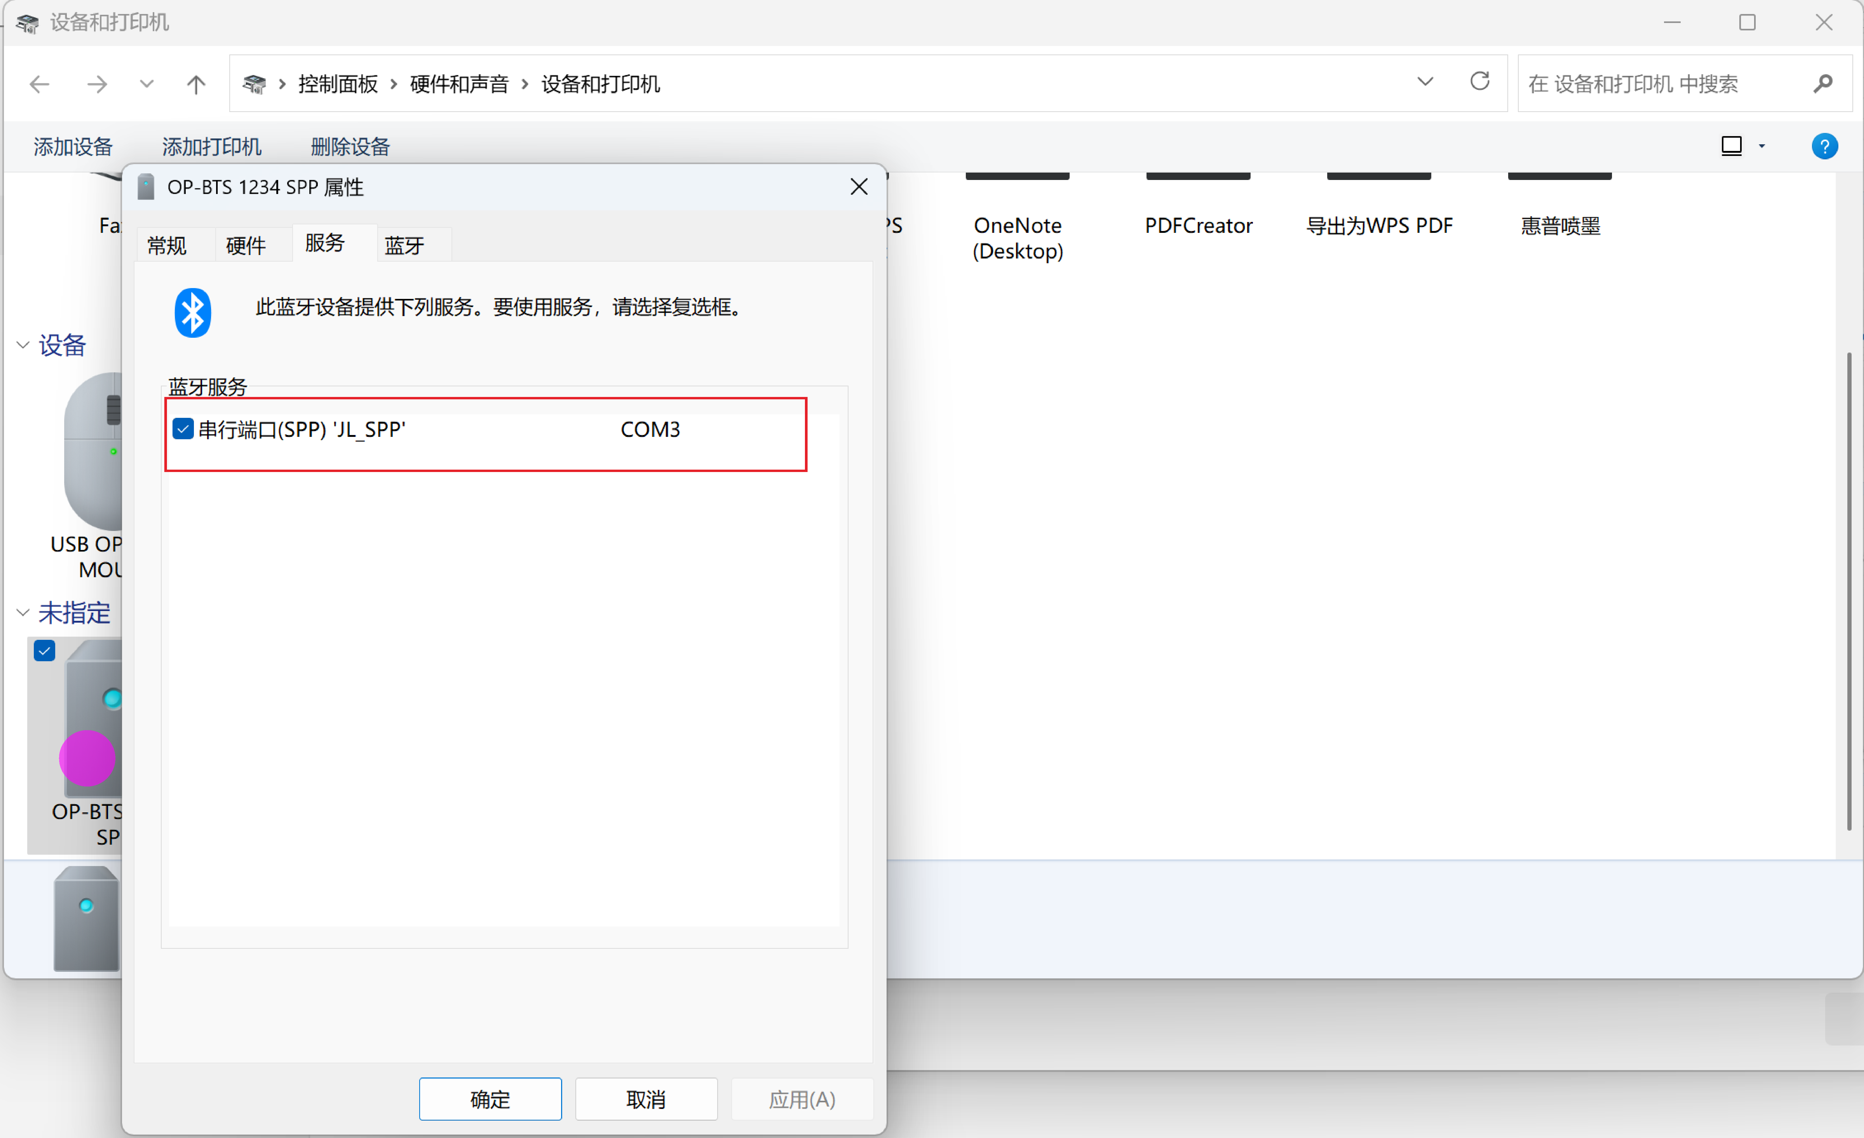Collapse the 设备 group section
This screenshot has height=1138, width=1864.
23,345
